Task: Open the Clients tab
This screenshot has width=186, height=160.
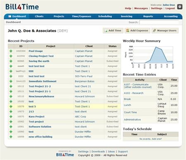Action: point(39,16)
